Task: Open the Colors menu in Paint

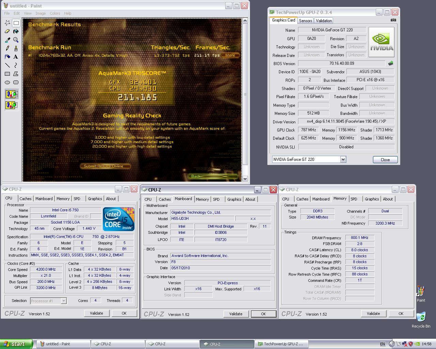Action: click(55, 13)
